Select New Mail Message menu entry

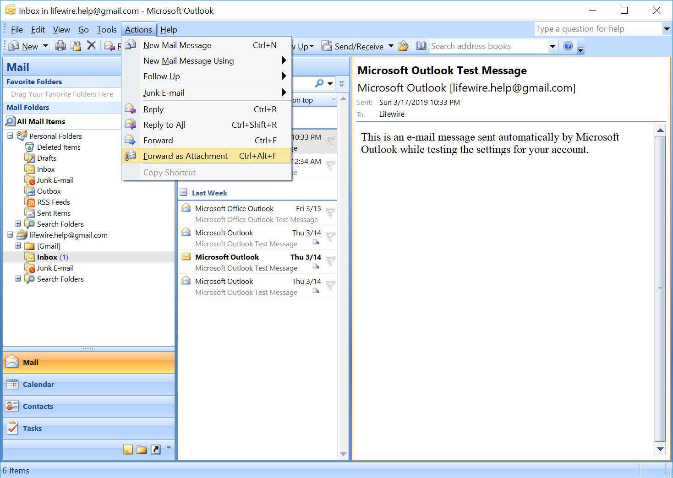click(207, 45)
